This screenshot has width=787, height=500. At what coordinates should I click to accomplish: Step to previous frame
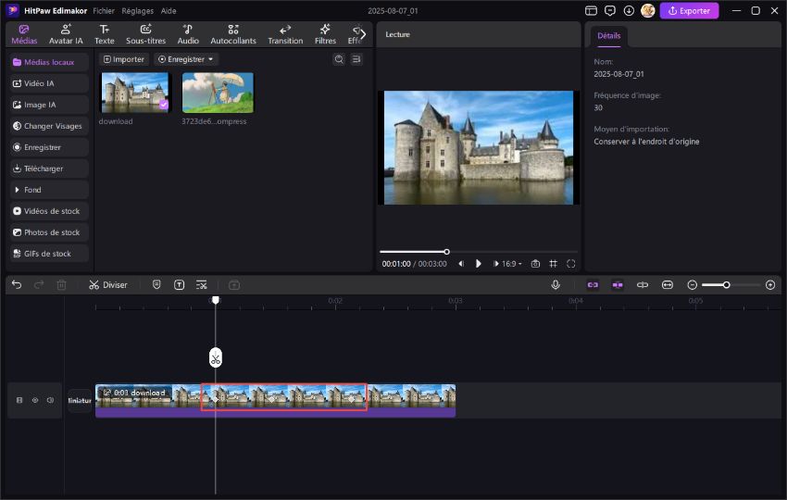(461, 264)
